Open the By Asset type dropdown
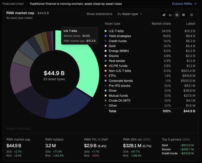202x163 pixels. click(x=130, y=14)
